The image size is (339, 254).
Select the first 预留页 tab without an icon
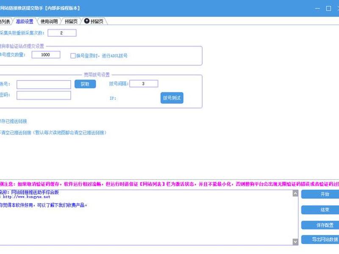point(71,22)
